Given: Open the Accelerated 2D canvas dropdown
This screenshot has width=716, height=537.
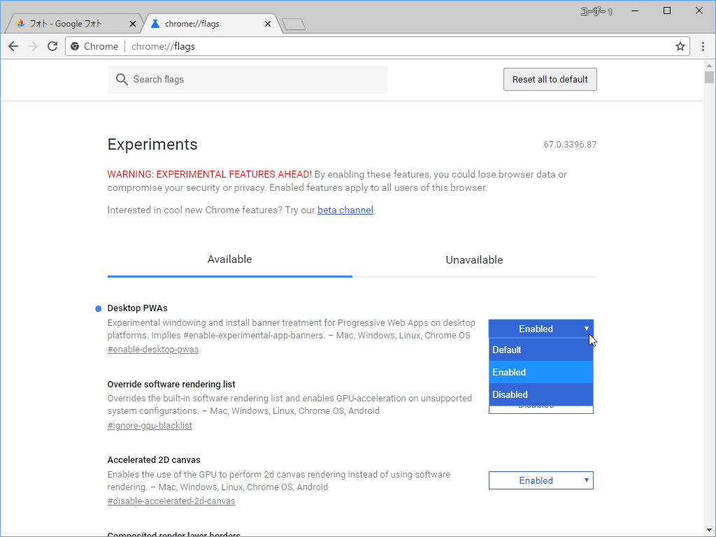Looking at the screenshot, I should [x=540, y=480].
